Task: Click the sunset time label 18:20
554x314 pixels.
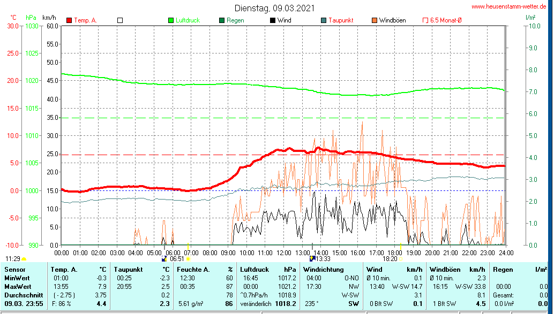Action: [x=390, y=259]
